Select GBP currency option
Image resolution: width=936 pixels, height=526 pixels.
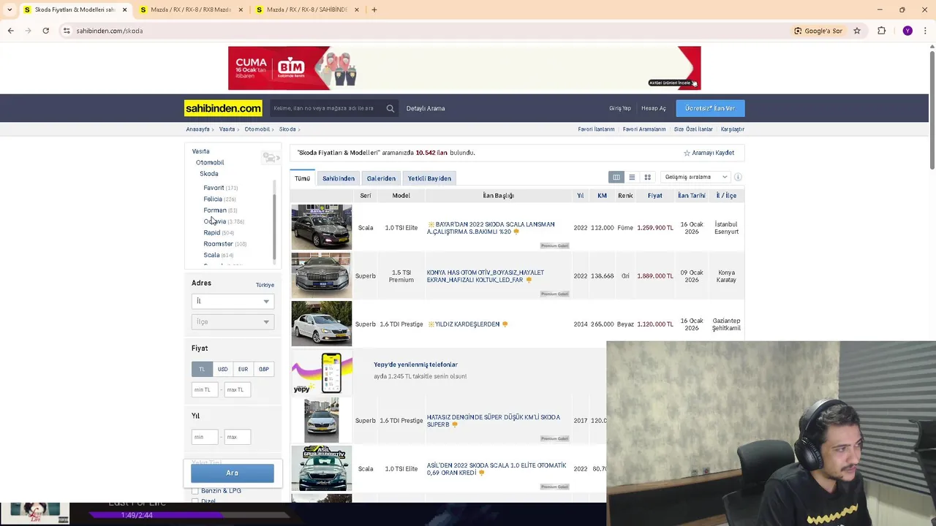tap(263, 369)
